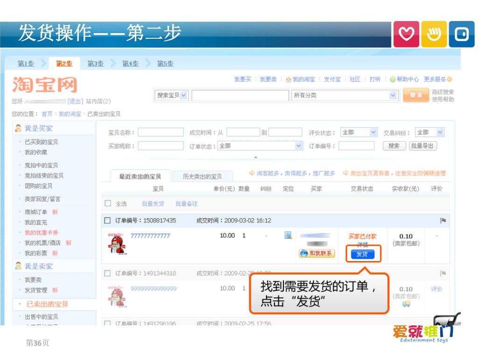Image resolution: width=478 pixels, height=358 pixels.
Task: Click the 支付宝 link in the top navigation
Action: pyautogui.click(x=332, y=79)
